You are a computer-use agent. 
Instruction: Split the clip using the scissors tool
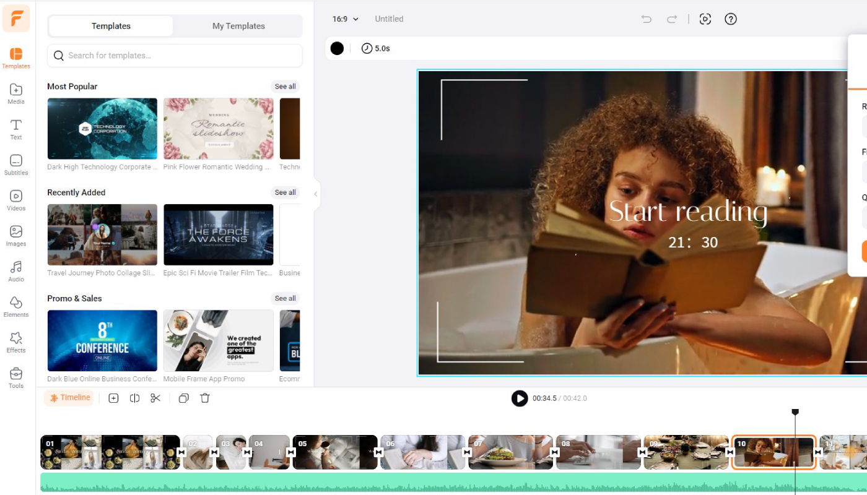coord(155,398)
